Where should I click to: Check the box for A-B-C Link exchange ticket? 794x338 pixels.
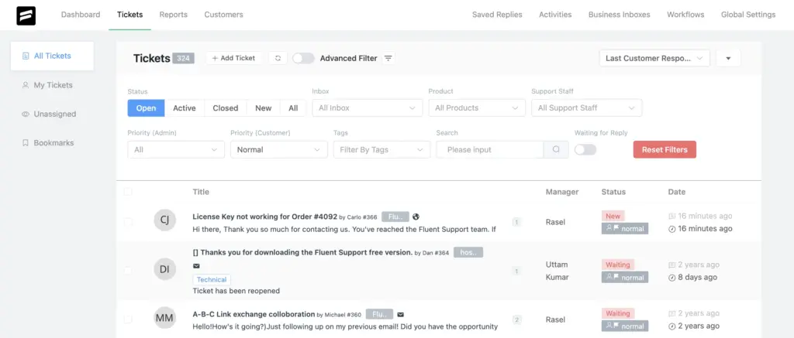pyautogui.click(x=128, y=319)
